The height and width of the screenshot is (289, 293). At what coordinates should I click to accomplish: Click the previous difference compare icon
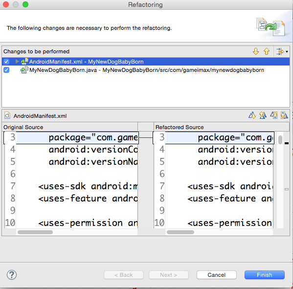click(x=263, y=115)
